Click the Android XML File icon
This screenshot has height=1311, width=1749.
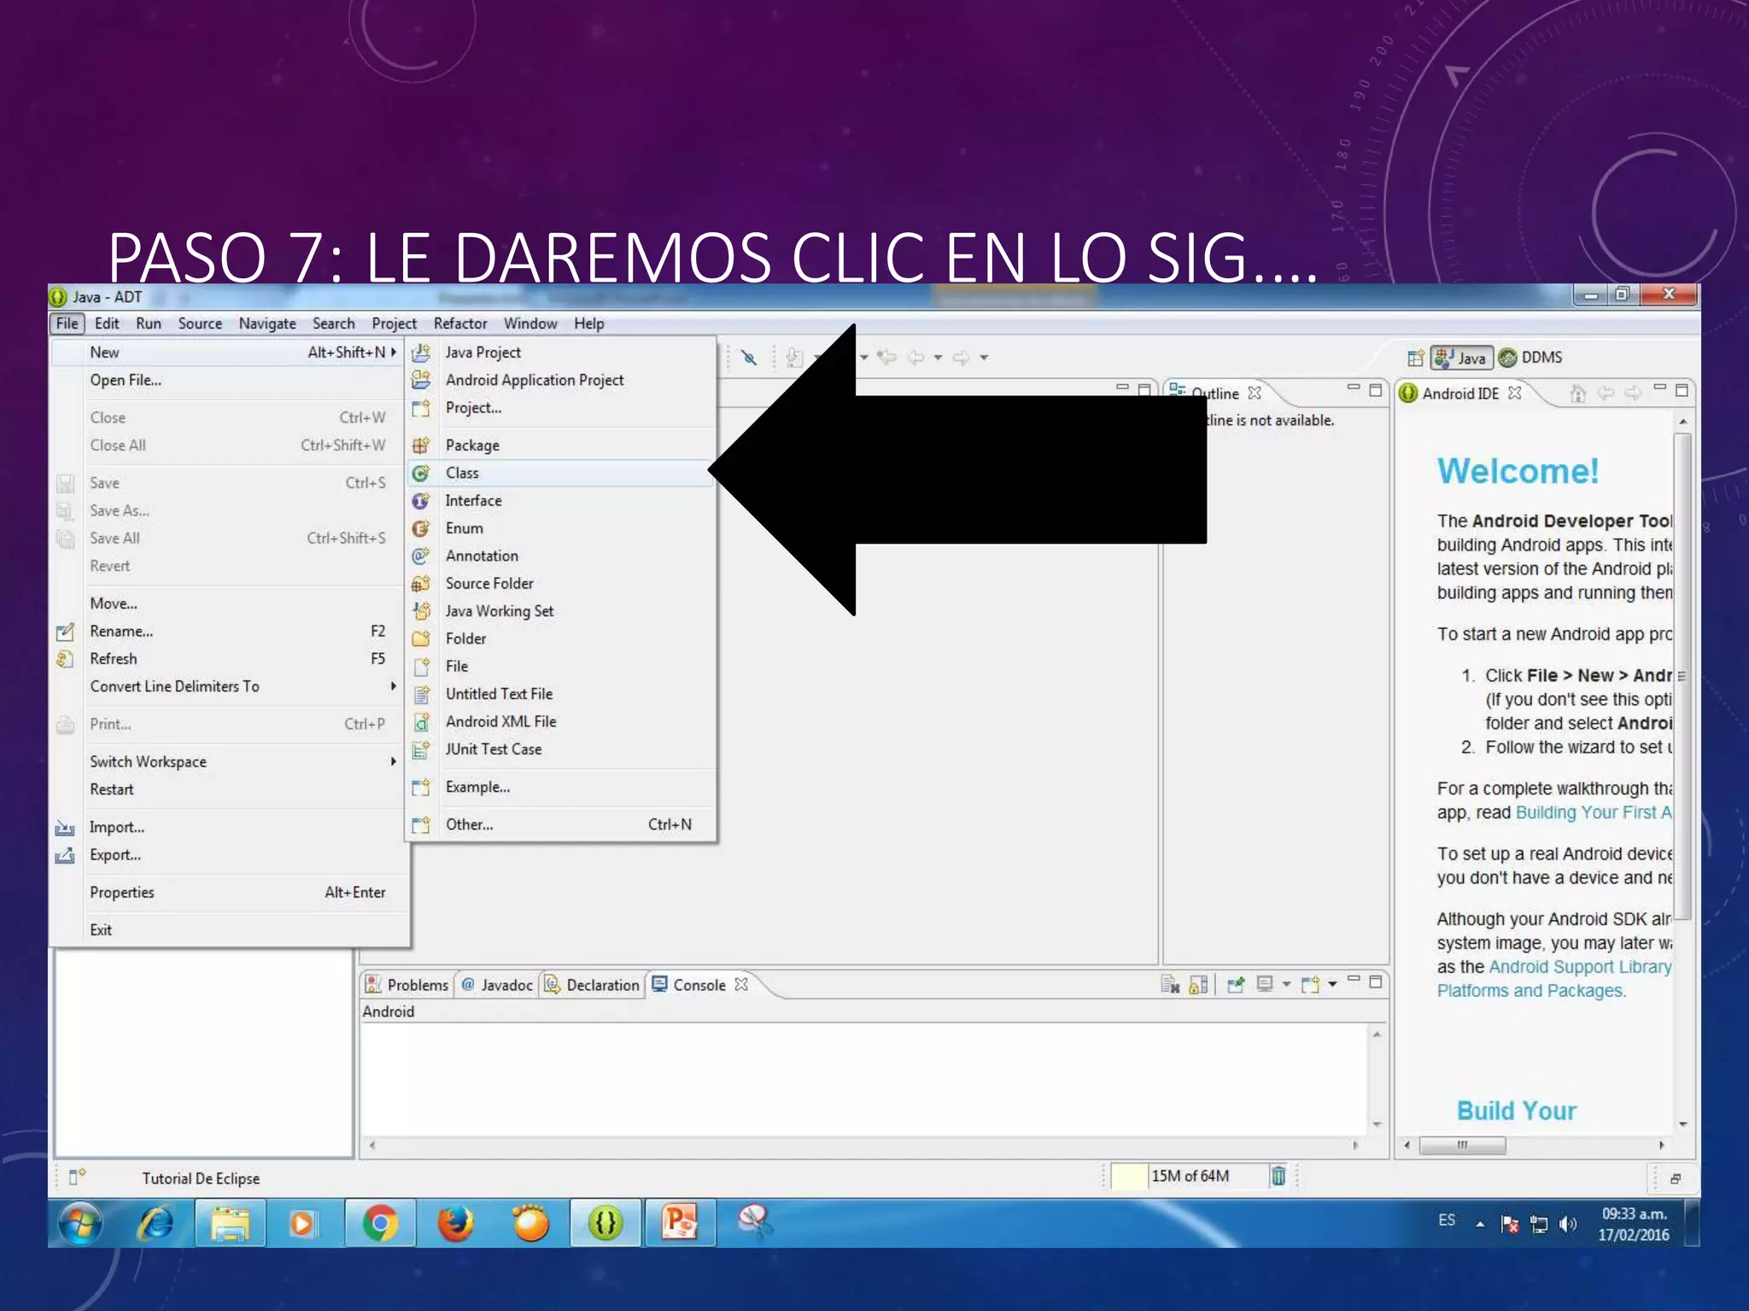pyautogui.click(x=421, y=722)
